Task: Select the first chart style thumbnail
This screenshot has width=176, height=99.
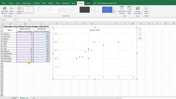Action: tap(28, 10)
